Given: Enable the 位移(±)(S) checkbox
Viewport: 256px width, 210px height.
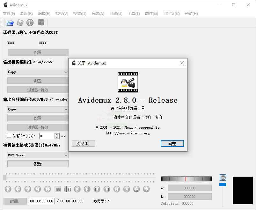Looking at the screenshot, I should [x=9, y=136].
